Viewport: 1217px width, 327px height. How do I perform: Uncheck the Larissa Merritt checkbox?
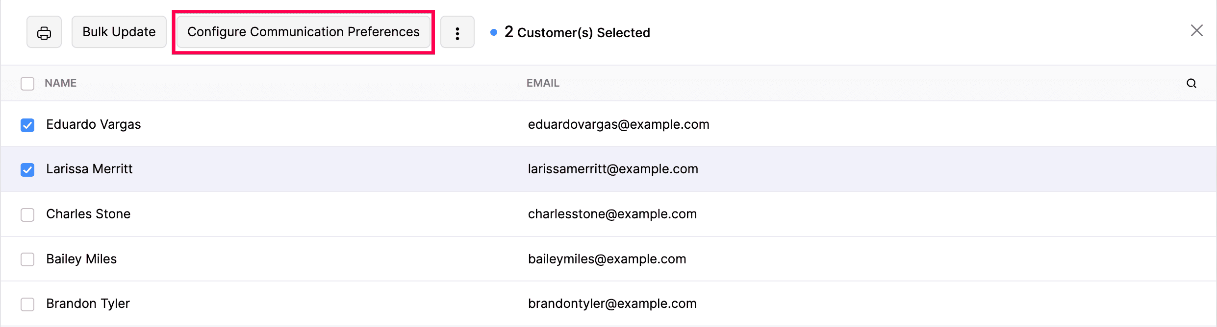[27, 169]
